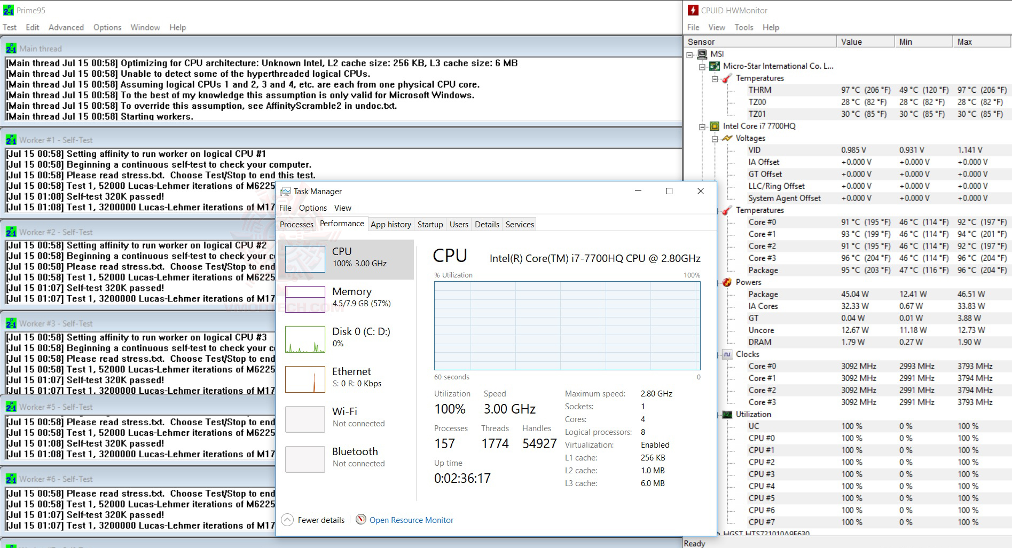The height and width of the screenshot is (548, 1012).
Task: Click the 'Ready' status bar text in HWMonitor
Action: pos(694,543)
